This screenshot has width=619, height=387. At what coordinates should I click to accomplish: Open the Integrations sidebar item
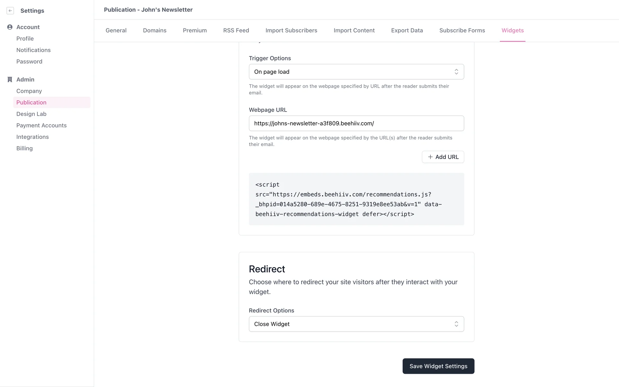click(x=33, y=137)
